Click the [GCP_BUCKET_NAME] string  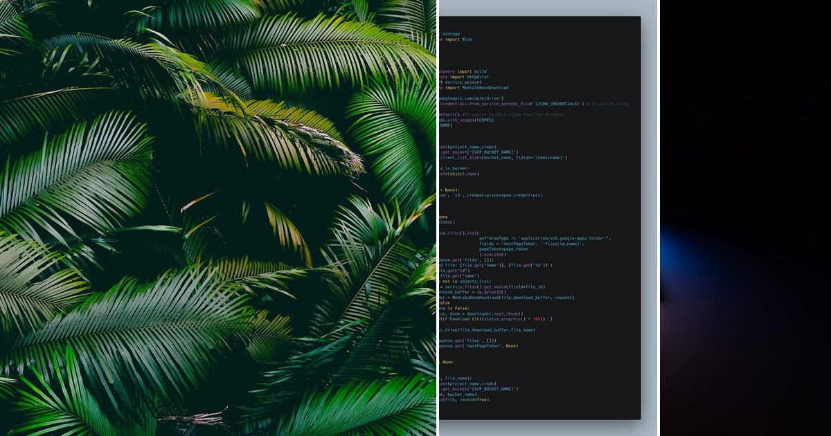pyautogui.click(x=493, y=152)
